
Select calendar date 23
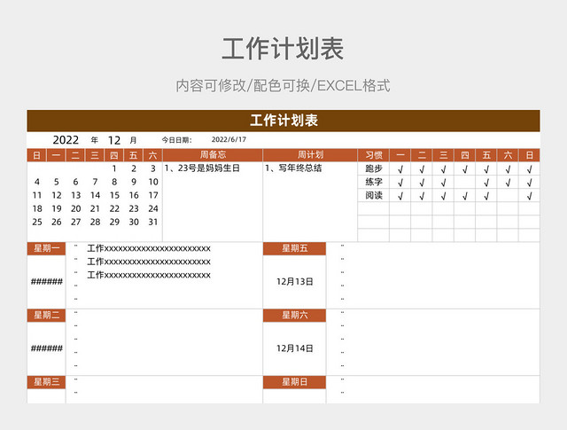134,209
